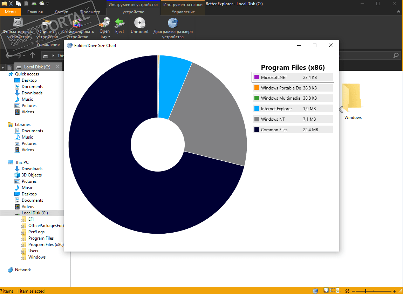This screenshot has height=294, width=403.
Task: Click the plus zoom button in status bar
Action: point(394,291)
